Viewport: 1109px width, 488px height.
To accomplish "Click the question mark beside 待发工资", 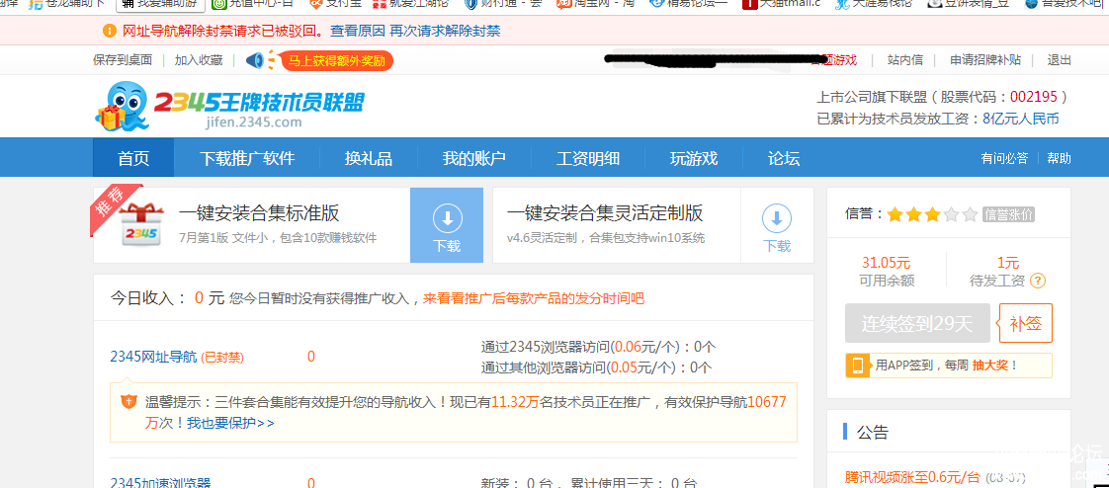I will pos(1038,281).
